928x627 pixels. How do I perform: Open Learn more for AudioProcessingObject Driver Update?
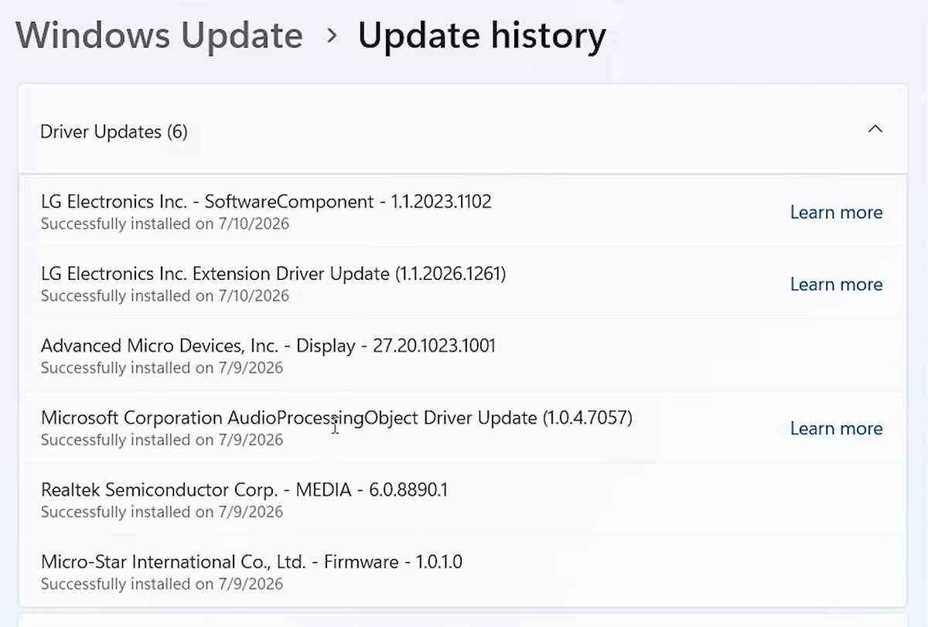click(x=836, y=428)
